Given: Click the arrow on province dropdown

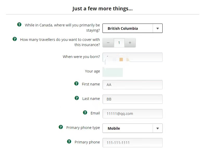Looking at the screenshot, I should pyautogui.click(x=157, y=28).
